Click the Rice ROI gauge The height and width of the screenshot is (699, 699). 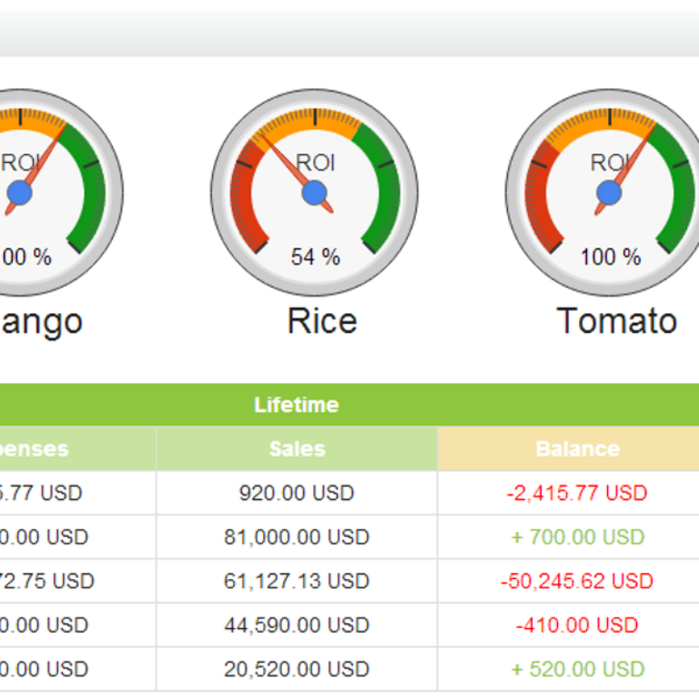(314, 193)
